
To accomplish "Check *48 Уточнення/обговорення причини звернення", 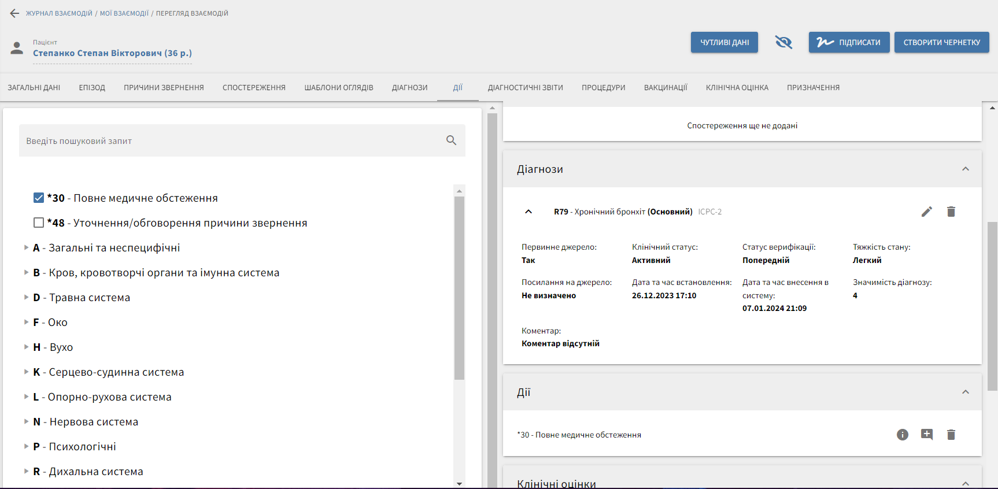I will (x=39, y=223).
